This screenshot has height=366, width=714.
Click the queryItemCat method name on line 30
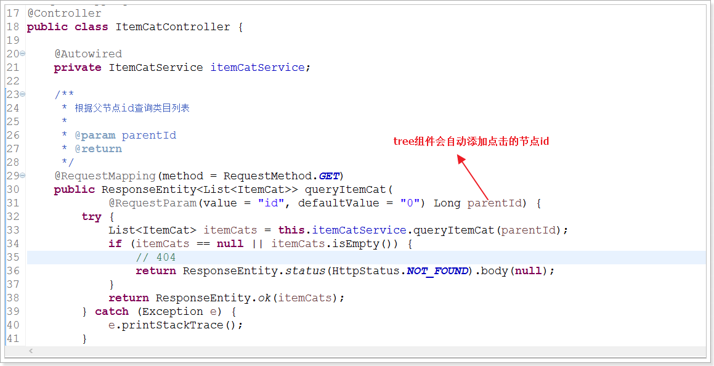point(345,189)
